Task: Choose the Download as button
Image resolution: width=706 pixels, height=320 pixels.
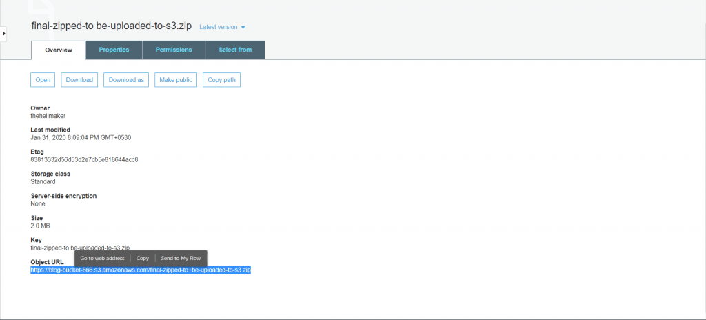Action: (x=126, y=80)
